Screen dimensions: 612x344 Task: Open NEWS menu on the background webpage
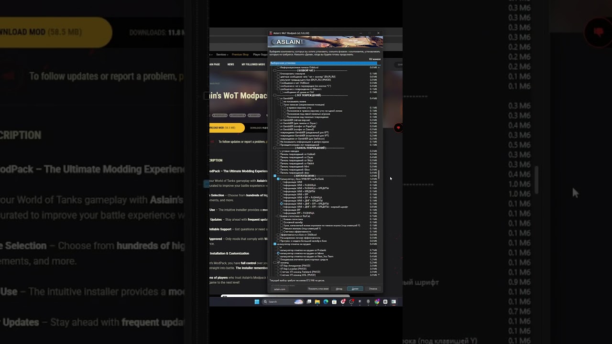[230, 64]
